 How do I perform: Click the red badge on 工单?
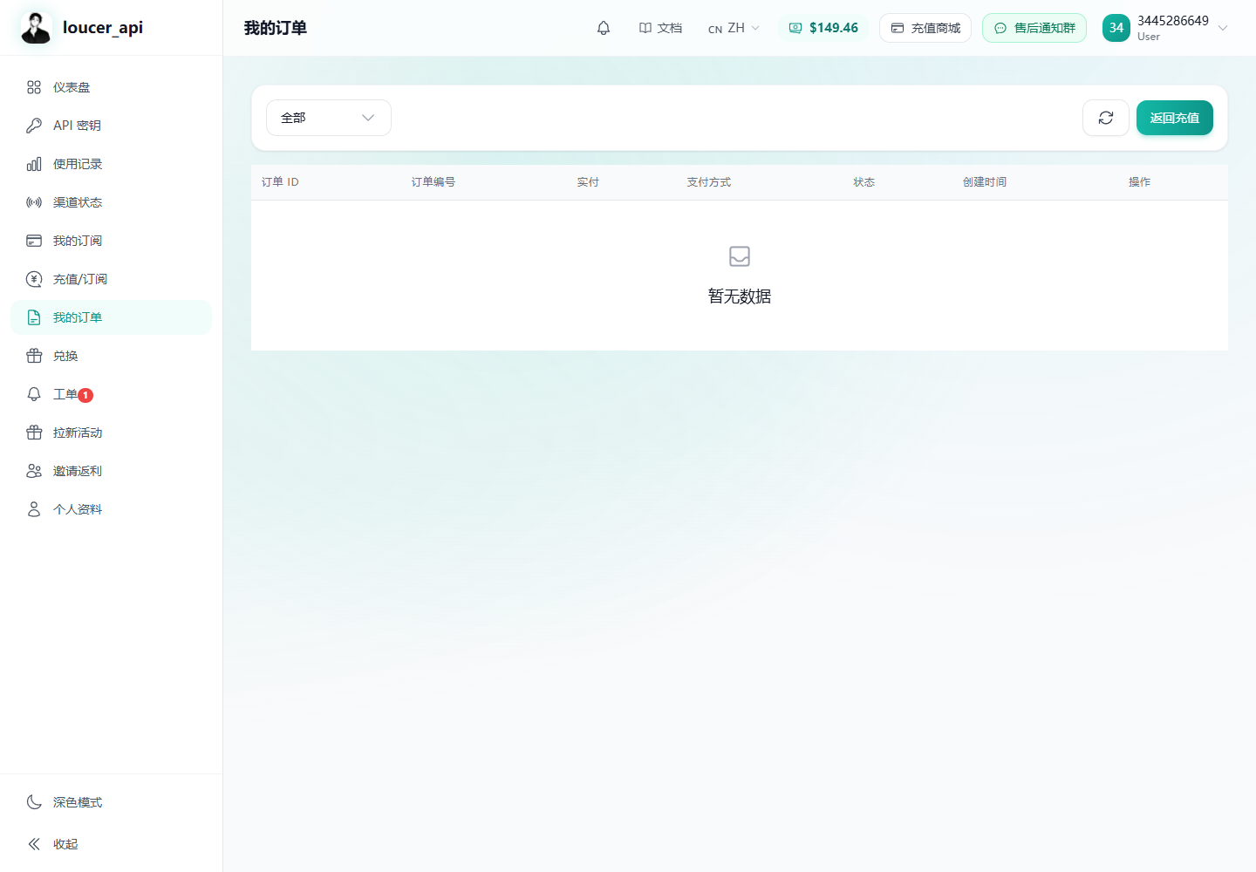coord(85,395)
